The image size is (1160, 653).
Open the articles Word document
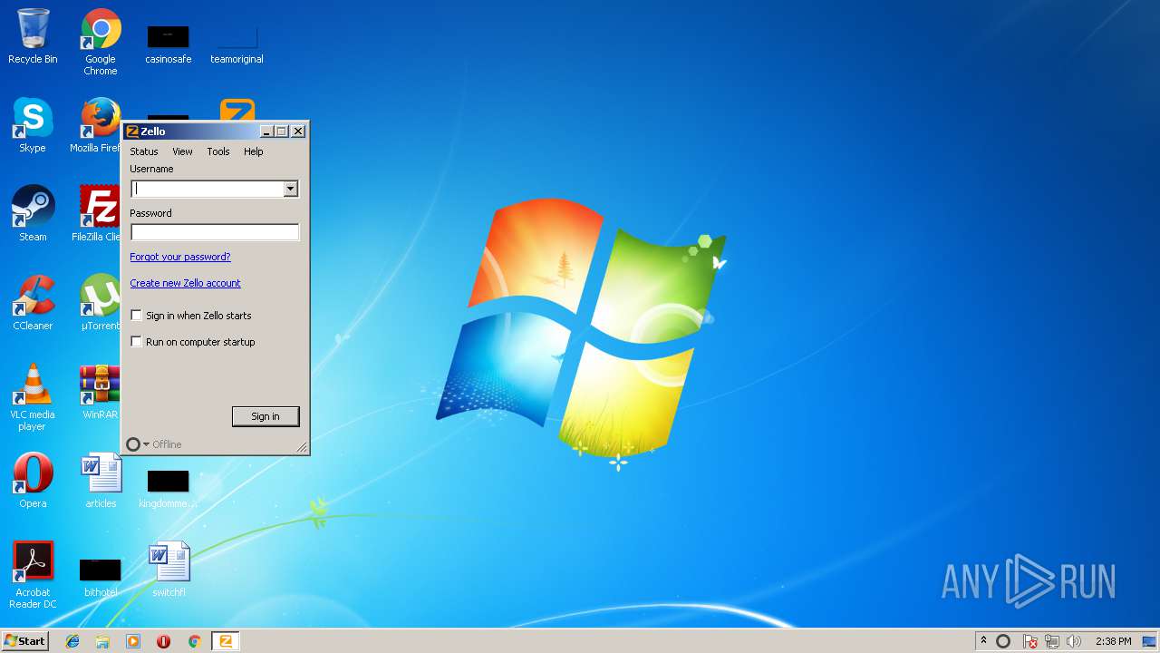coord(101,481)
